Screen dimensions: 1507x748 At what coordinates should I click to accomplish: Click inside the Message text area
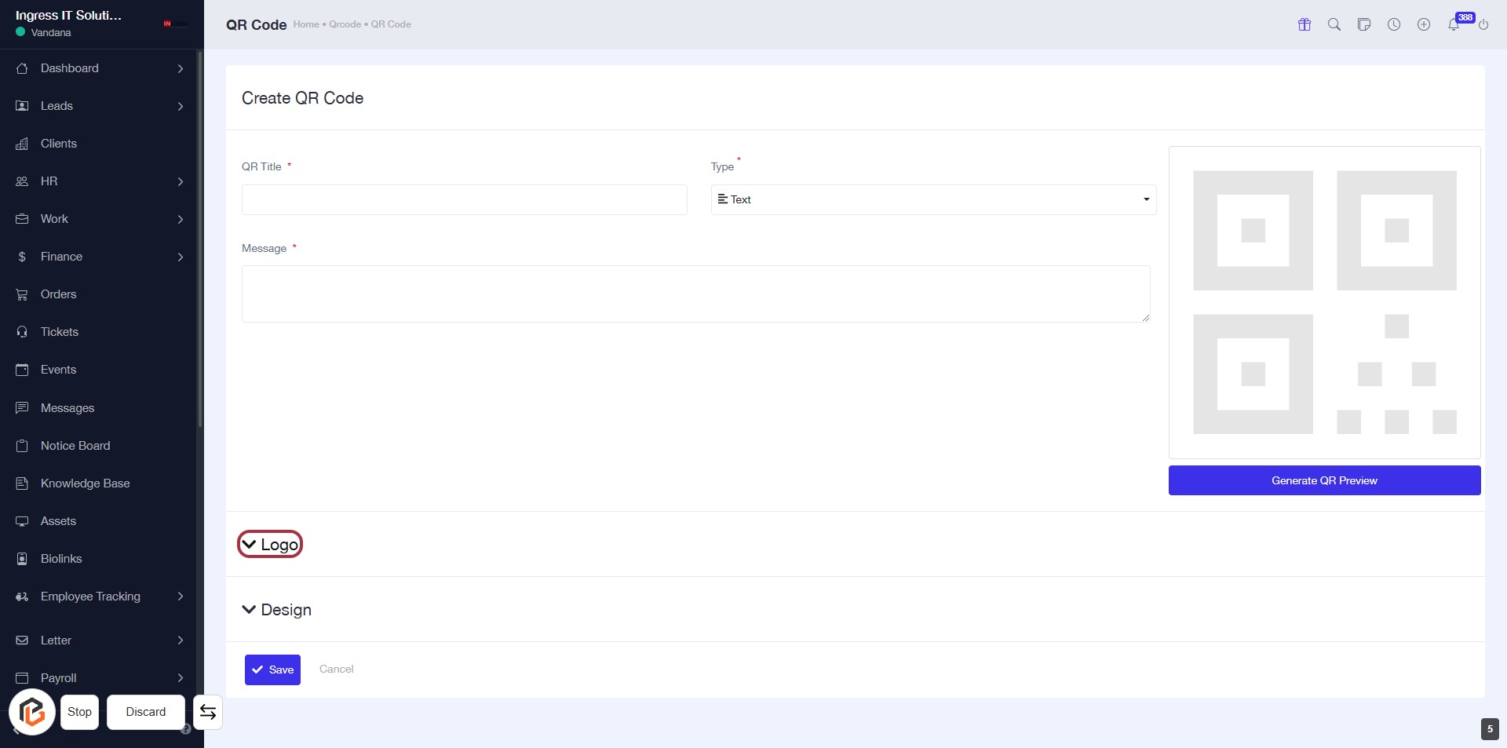click(x=695, y=294)
